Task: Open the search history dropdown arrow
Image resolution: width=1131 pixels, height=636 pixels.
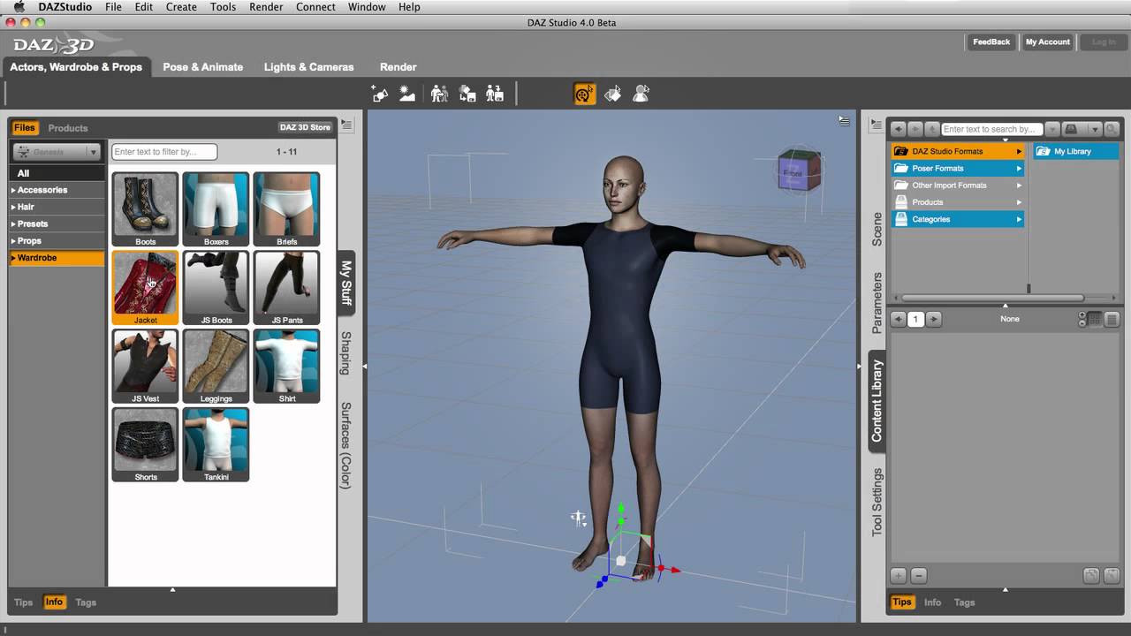Action: tap(1051, 129)
